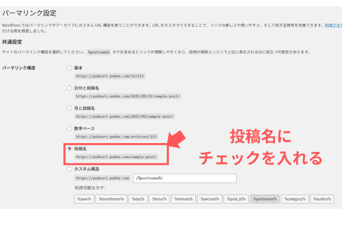Click the sample URL ending in archives/123
The width and height of the screenshot is (342, 228).
pos(116,137)
